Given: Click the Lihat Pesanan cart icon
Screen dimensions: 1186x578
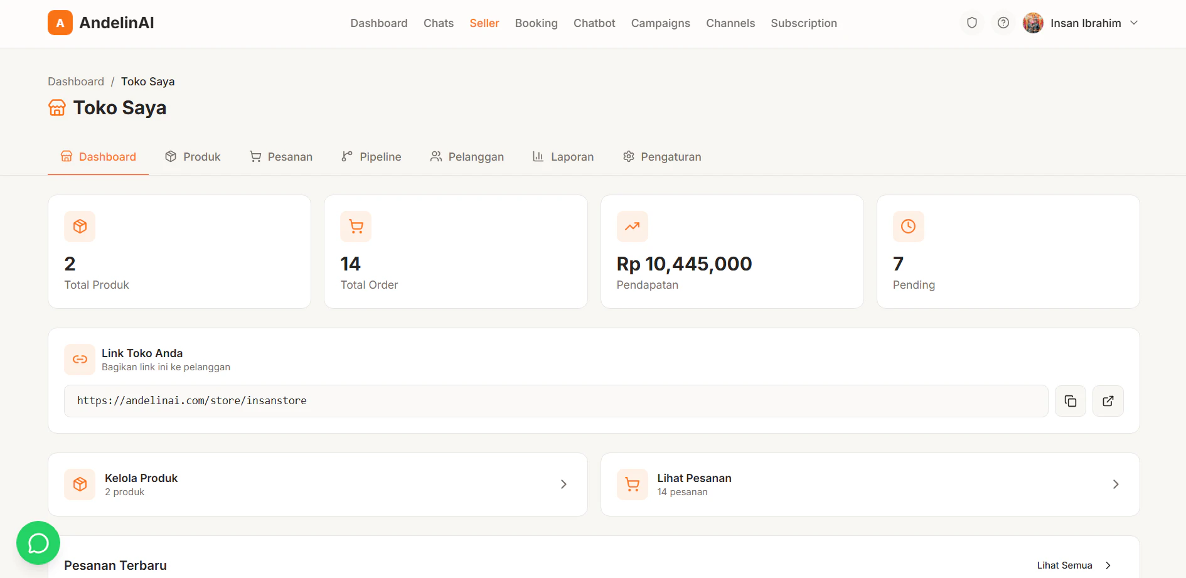Looking at the screenshot, I should pyautogui.click(x=633, y=484).
